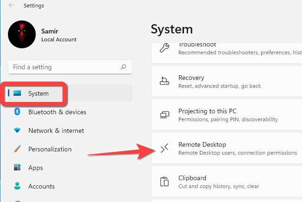Go to Network & internet settings
302x202 pixels.
coord(56,130)
